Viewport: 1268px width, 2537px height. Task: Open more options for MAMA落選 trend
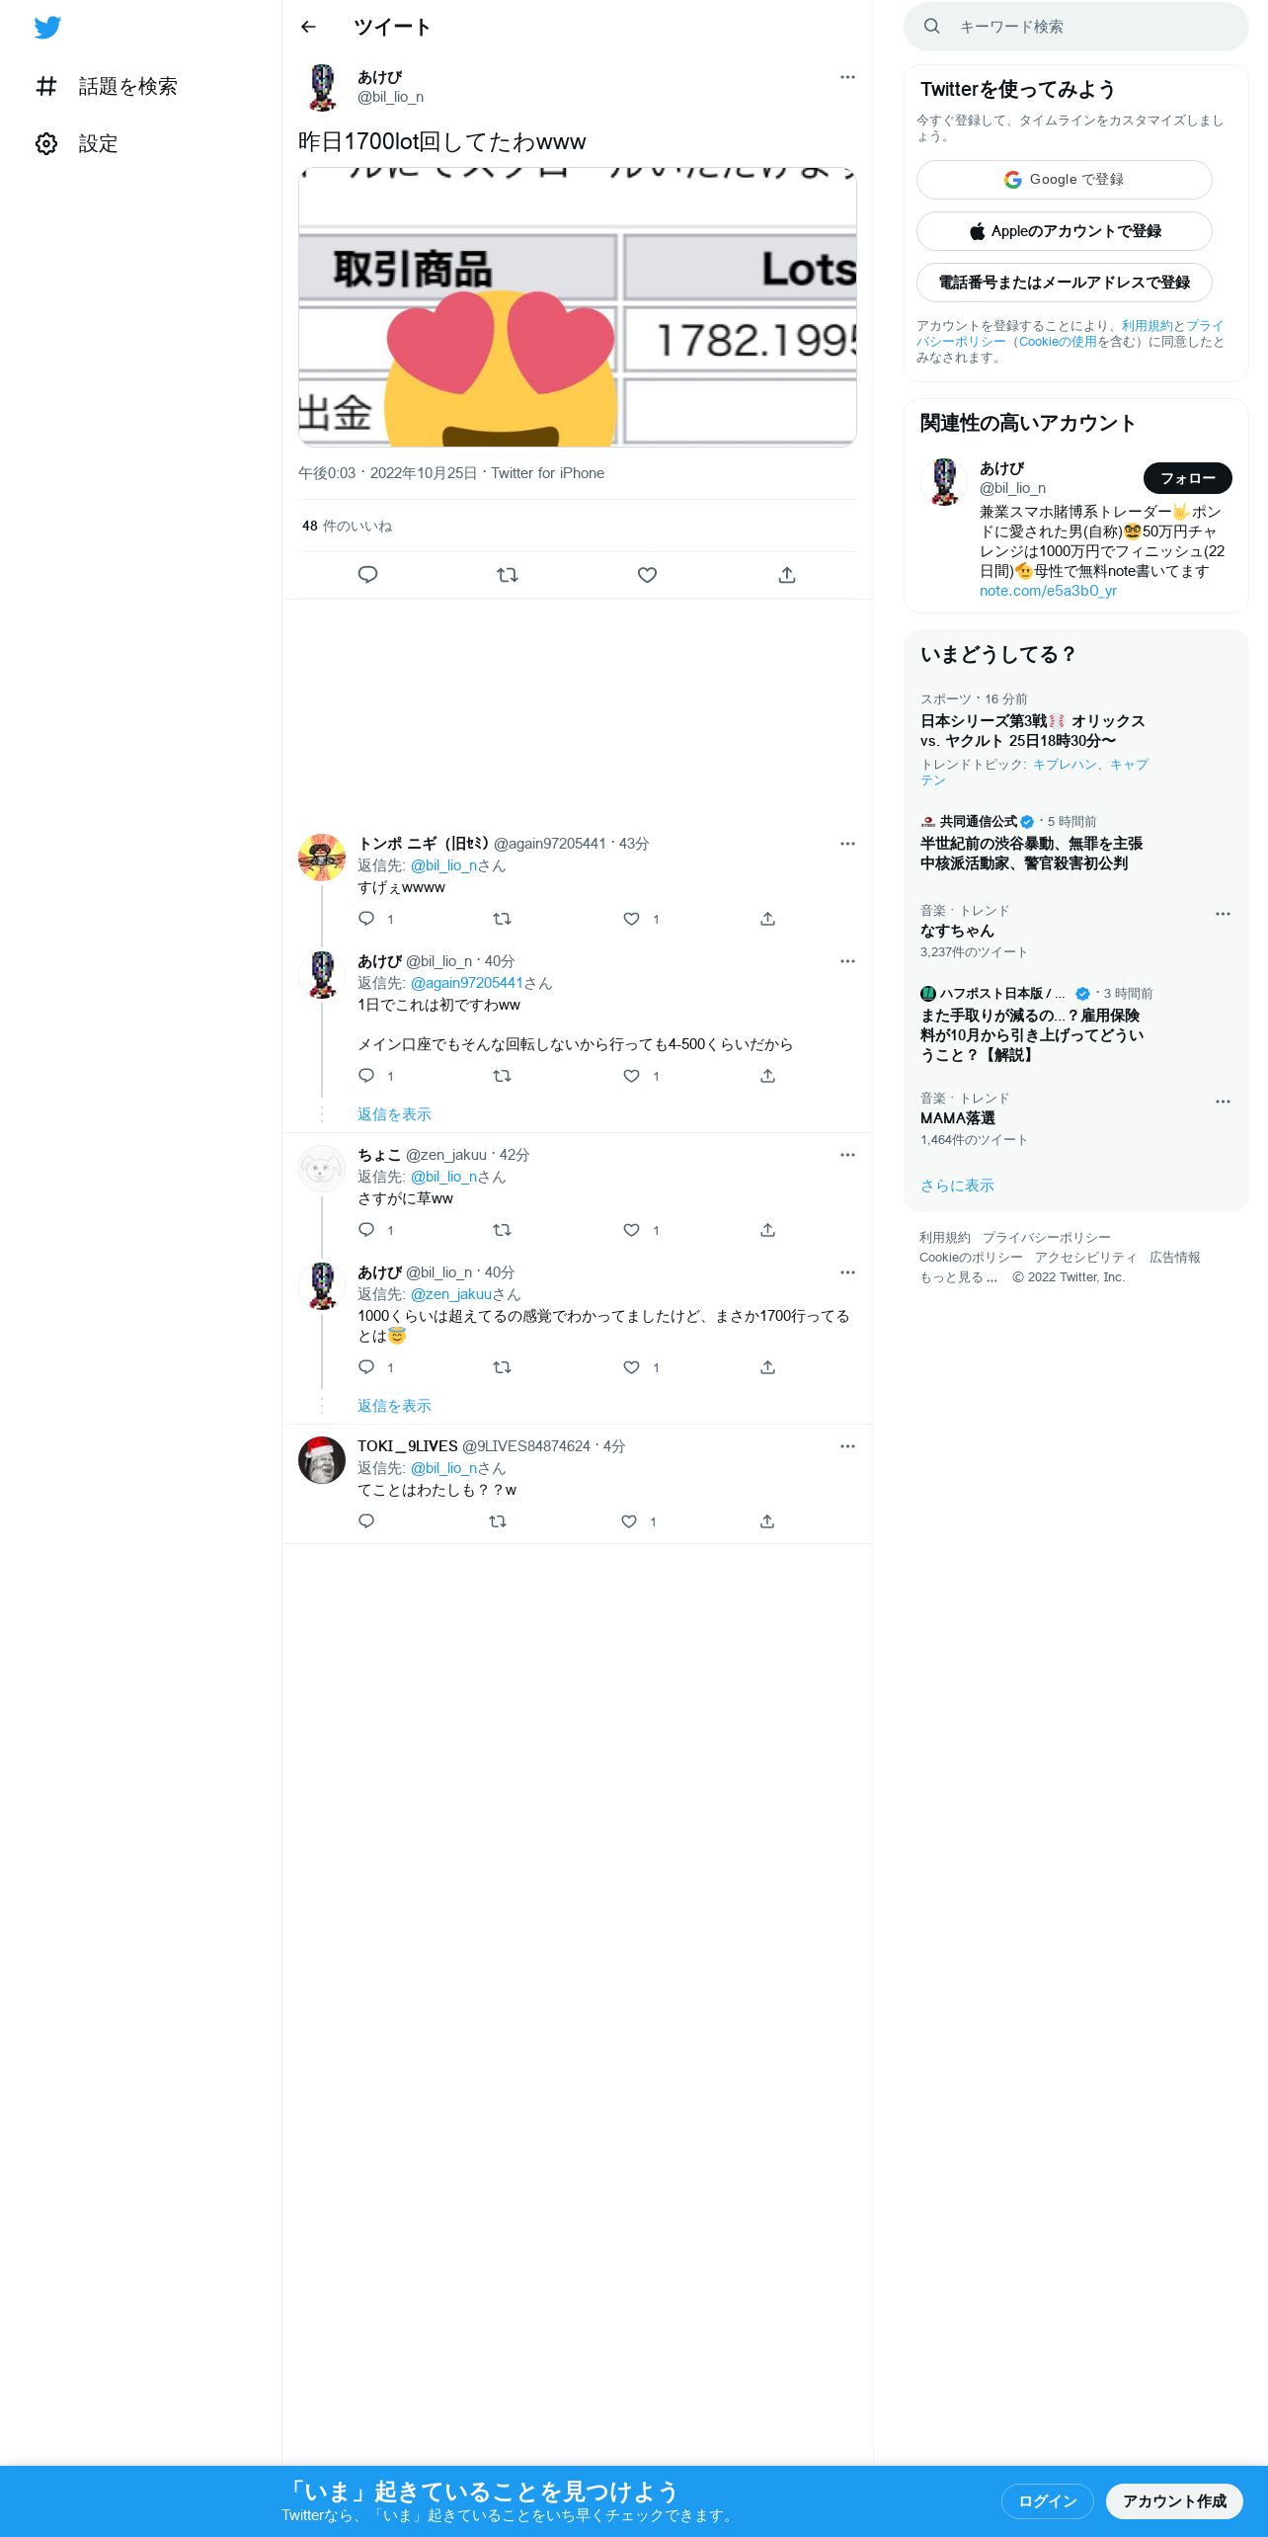pos(1223,1102)
